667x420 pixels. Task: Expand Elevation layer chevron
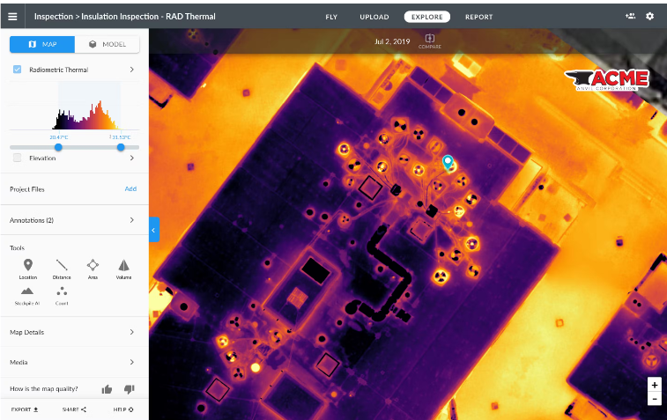[132, 158]
